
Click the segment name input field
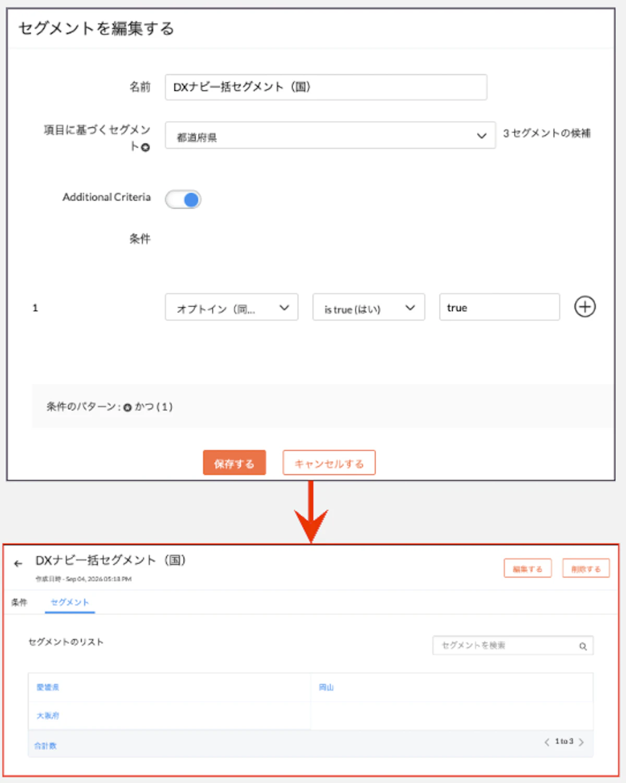tap(326, 87)
